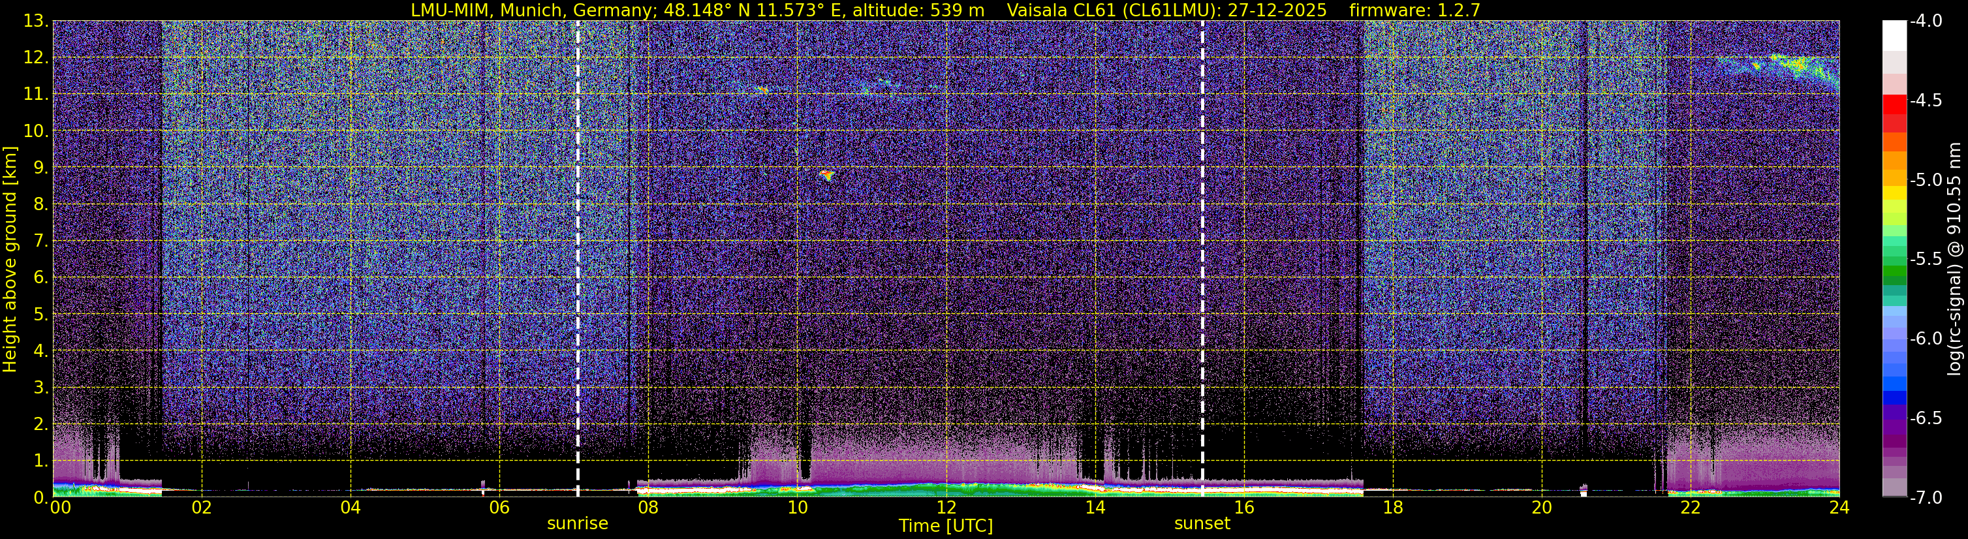Click the "Time [UTC]" axis title
This screenshot has height=539, width=1968.
pyautogui.click(x=946, y=526)
